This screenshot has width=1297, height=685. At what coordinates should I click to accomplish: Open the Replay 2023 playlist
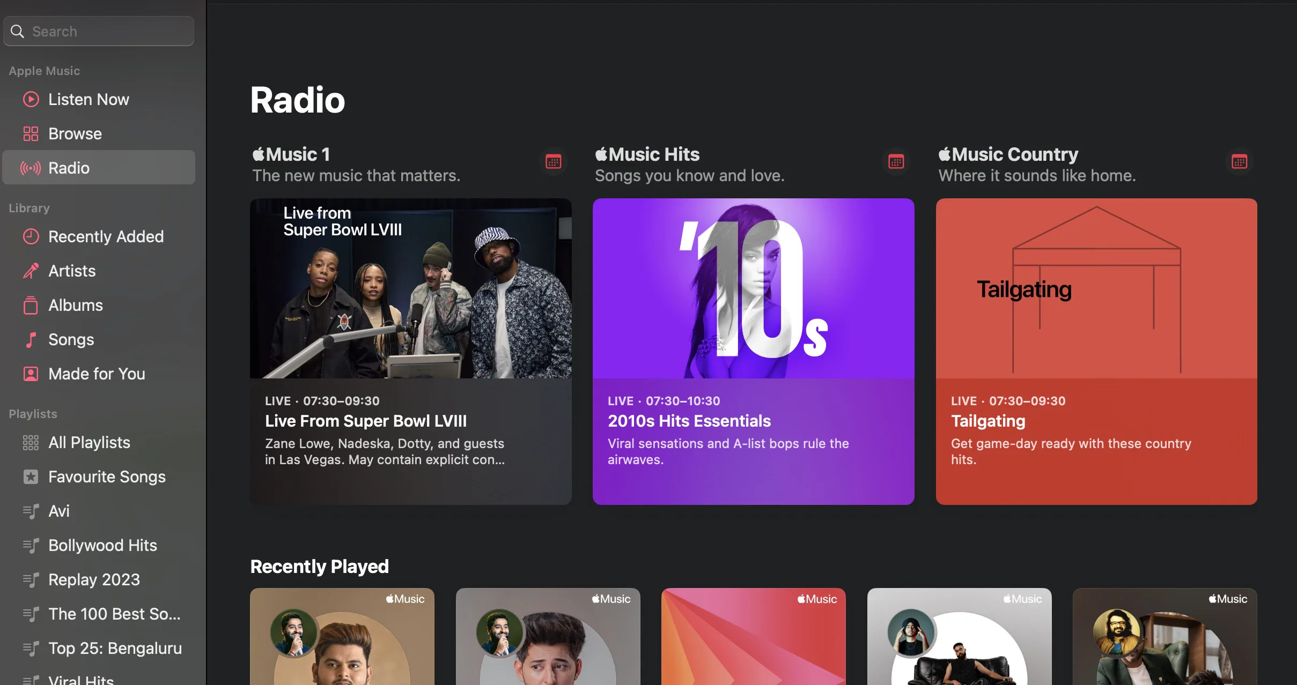(94, 579)
